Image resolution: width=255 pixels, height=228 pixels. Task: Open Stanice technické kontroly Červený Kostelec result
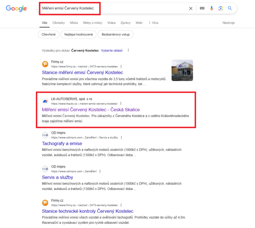tap(88, 211)
